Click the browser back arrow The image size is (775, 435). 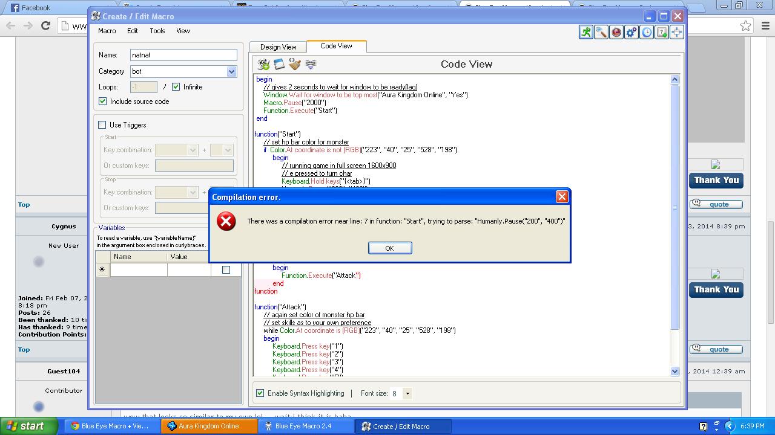click(x=10, y=25)
